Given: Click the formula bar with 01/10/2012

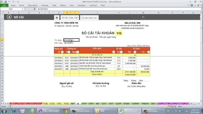Looking at the screenshot, I should coord(118,9).
